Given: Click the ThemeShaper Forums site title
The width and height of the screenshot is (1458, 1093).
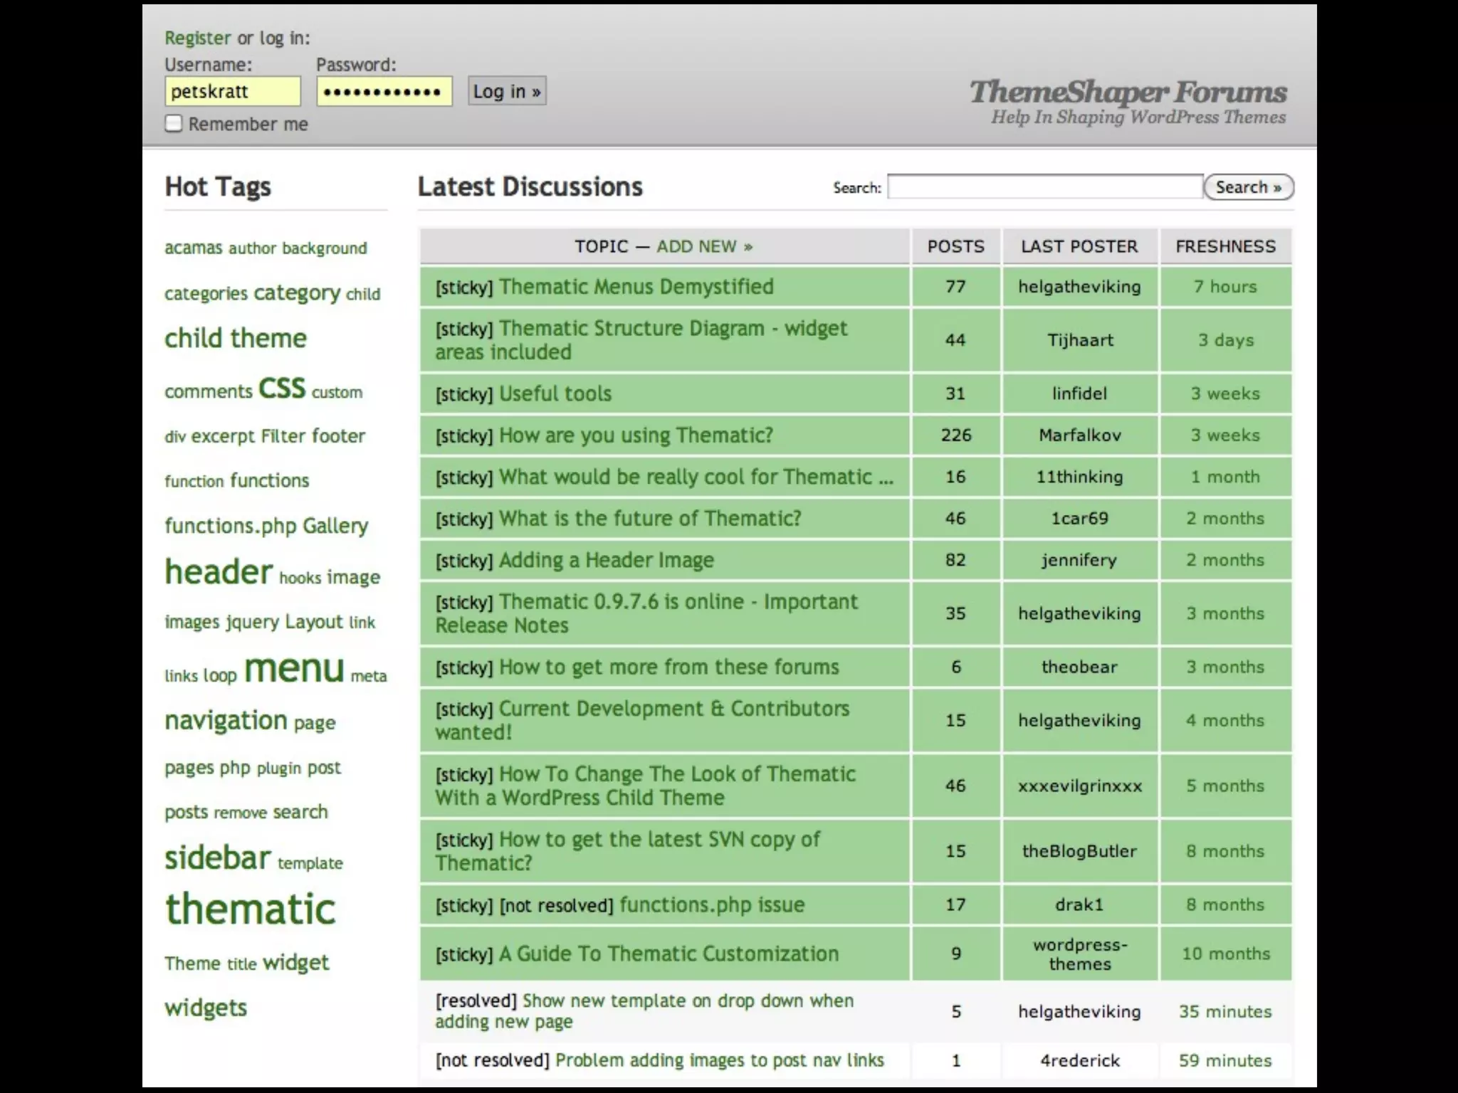Looking at the screenshot, I should tap(1128, 93).
